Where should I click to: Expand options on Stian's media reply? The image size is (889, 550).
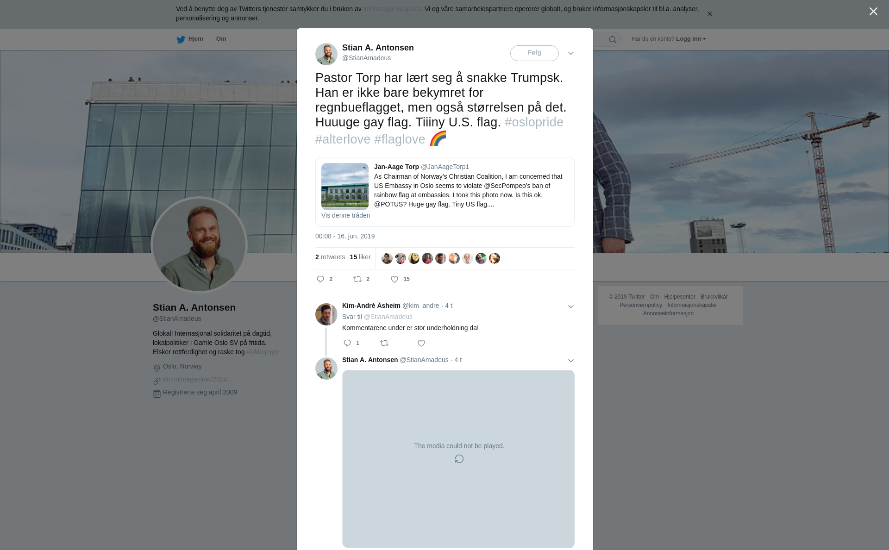click(x=571, y=361)
